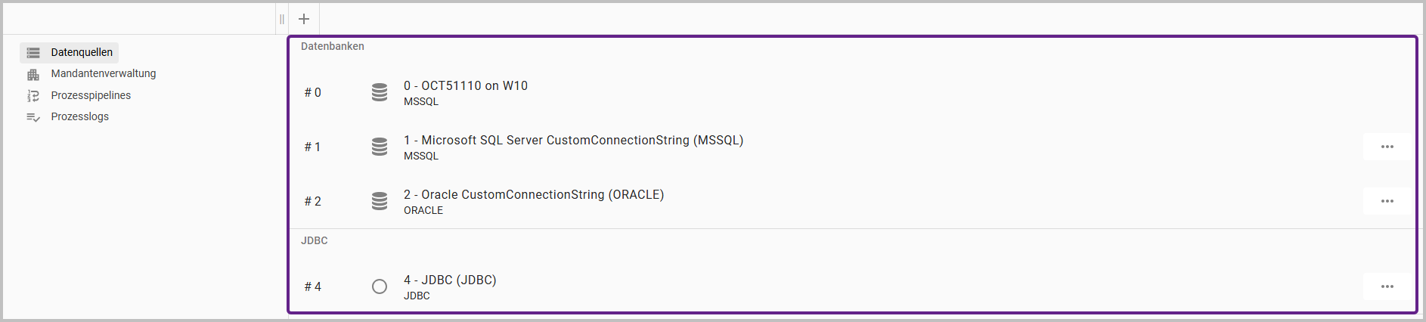This screenshot has height=322, width=1426.
Task: Select 1 - Microsoft SQL Server CustomConnectionString
Action: tap(573, 141)
